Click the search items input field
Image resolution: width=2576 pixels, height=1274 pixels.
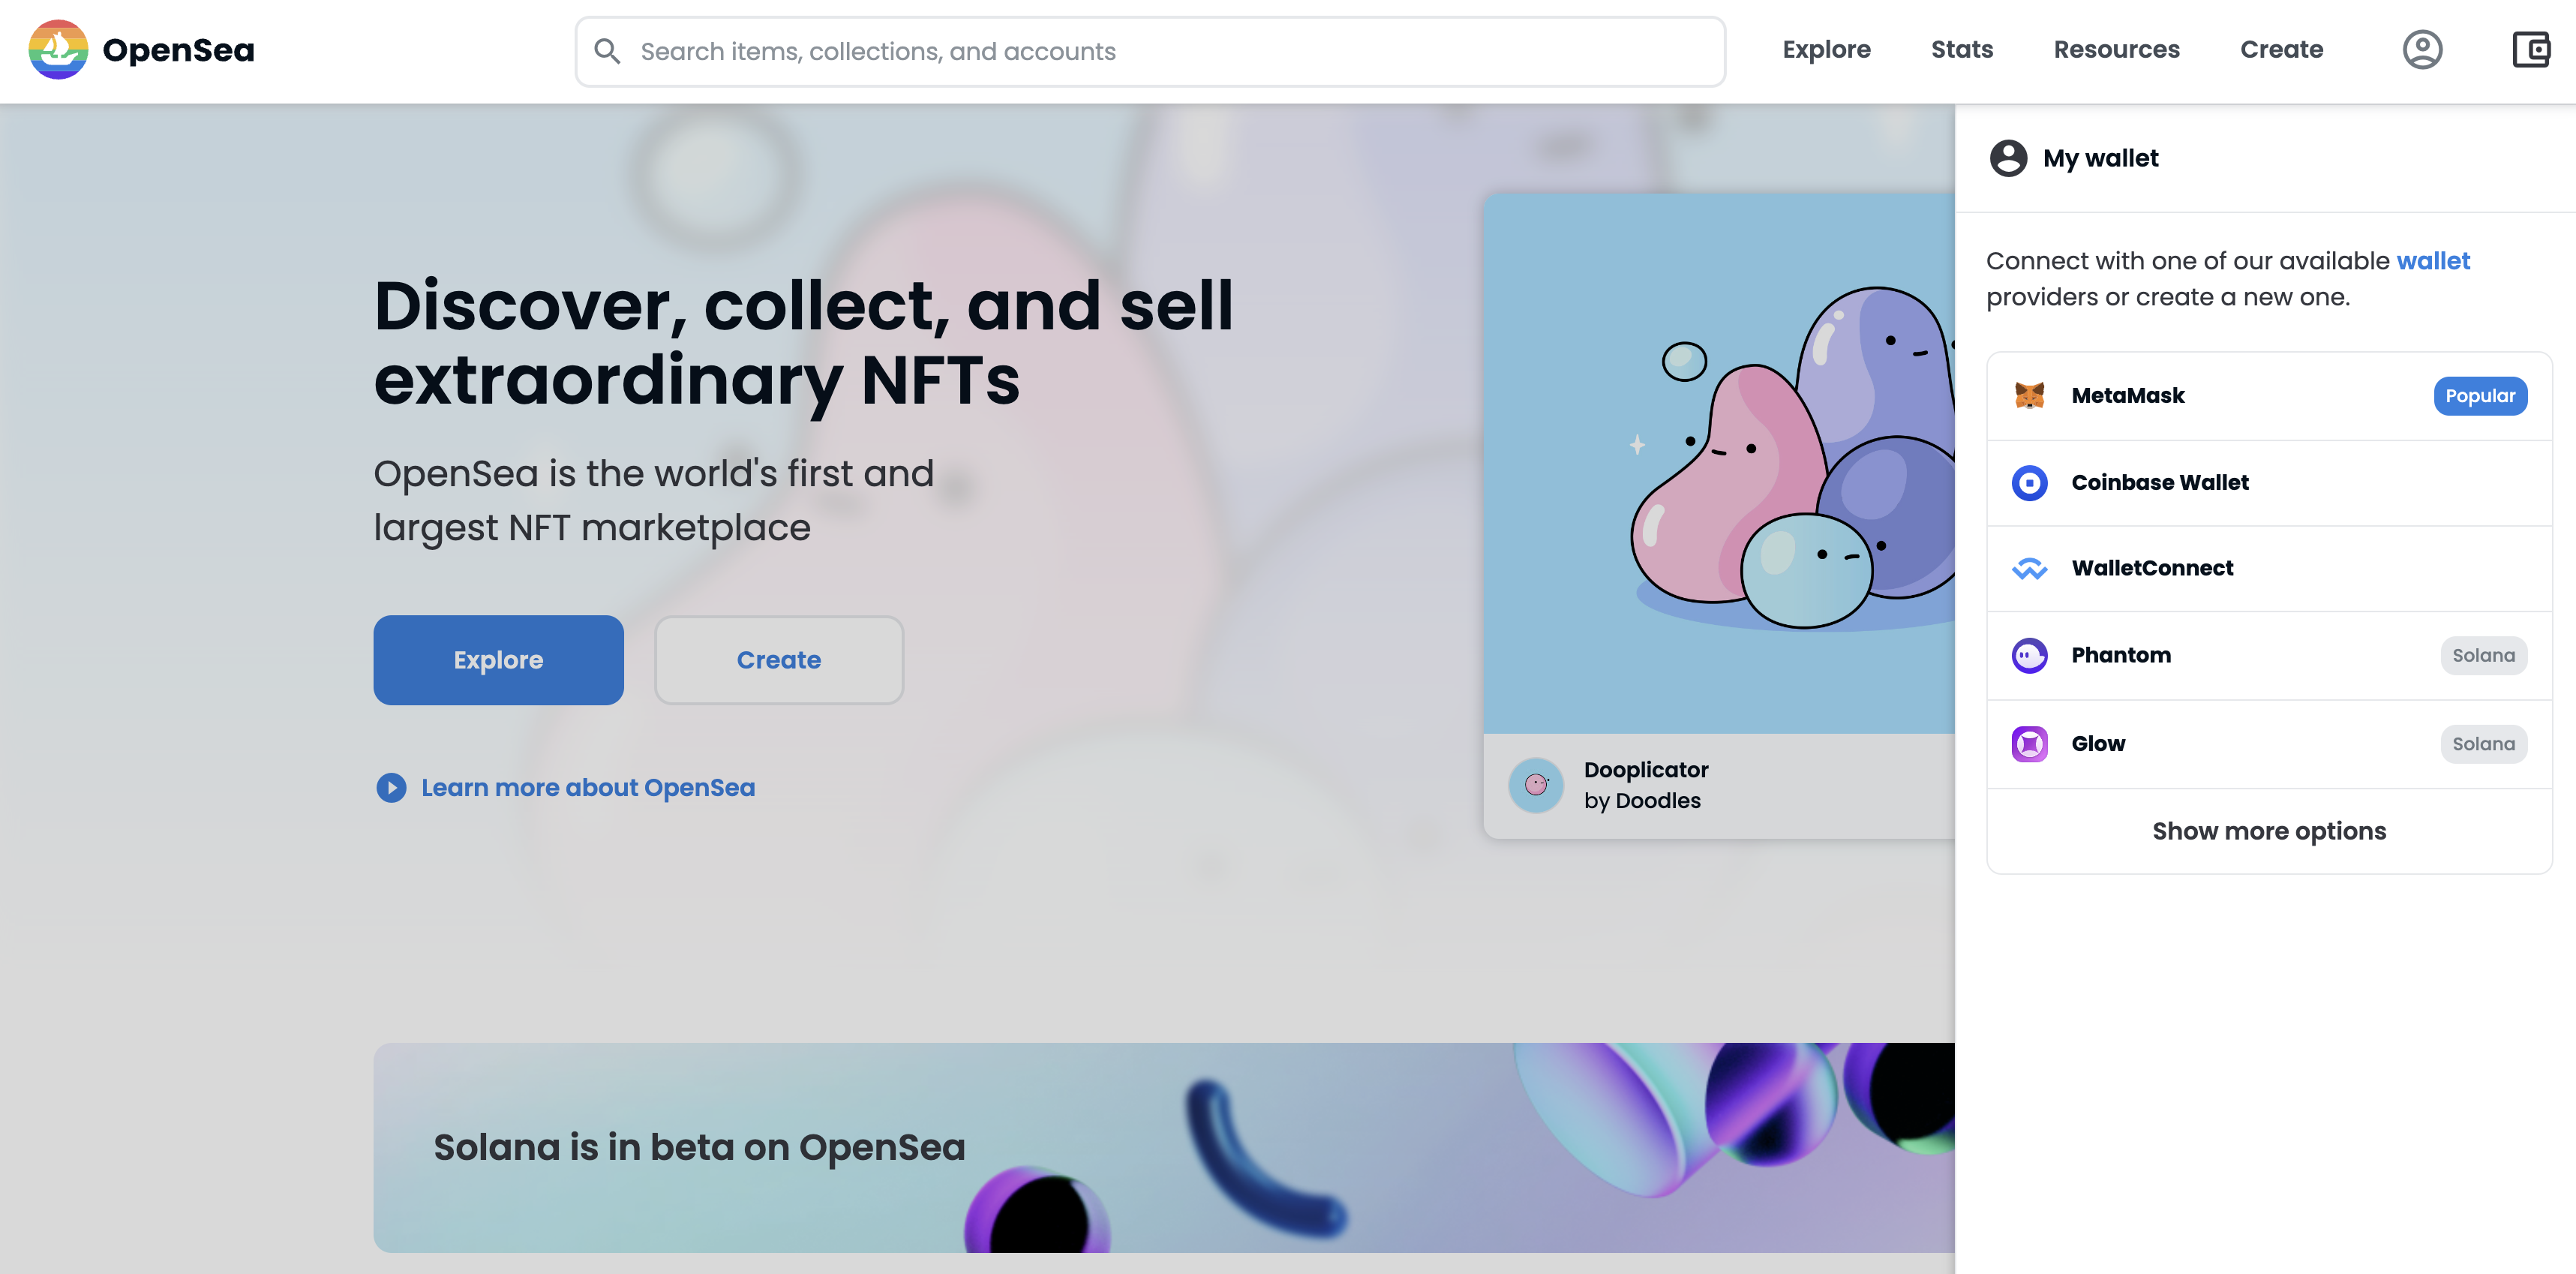[x=1150, y=52]
